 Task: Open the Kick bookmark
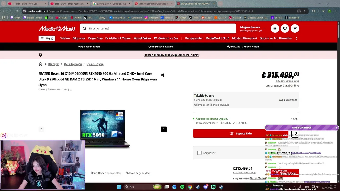[49, 18]
